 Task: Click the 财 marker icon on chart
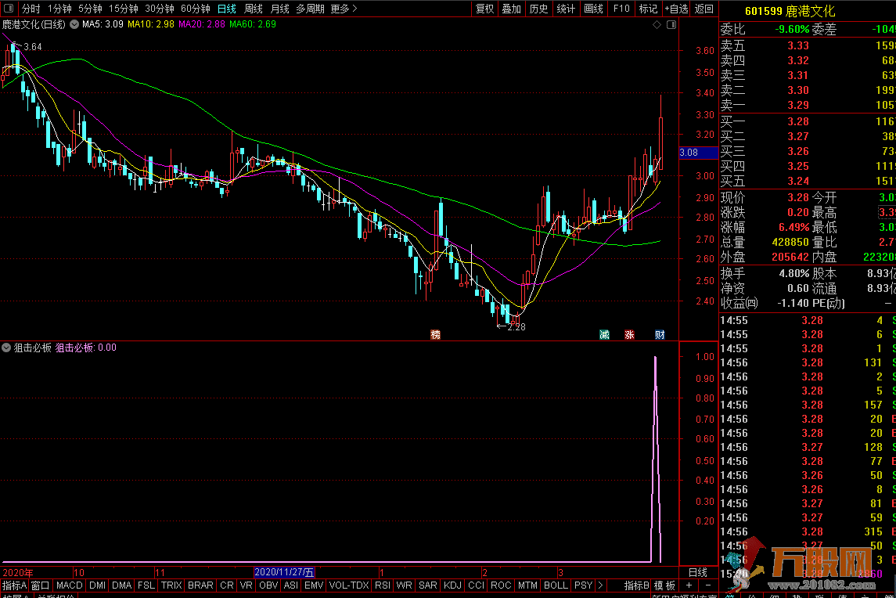(660, 334)
